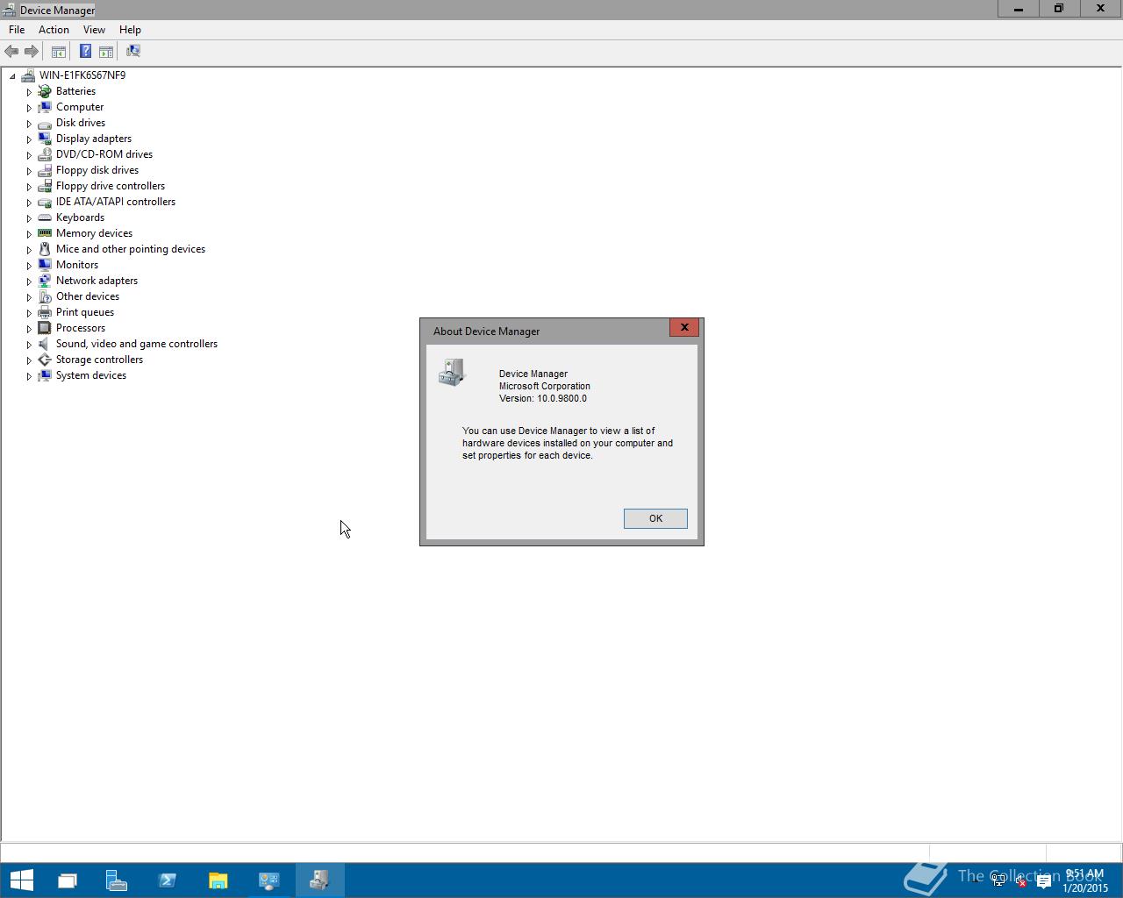Click OK in the About Device Manager dialog
The image size is (1123, 898).
[x=655, y=518]
